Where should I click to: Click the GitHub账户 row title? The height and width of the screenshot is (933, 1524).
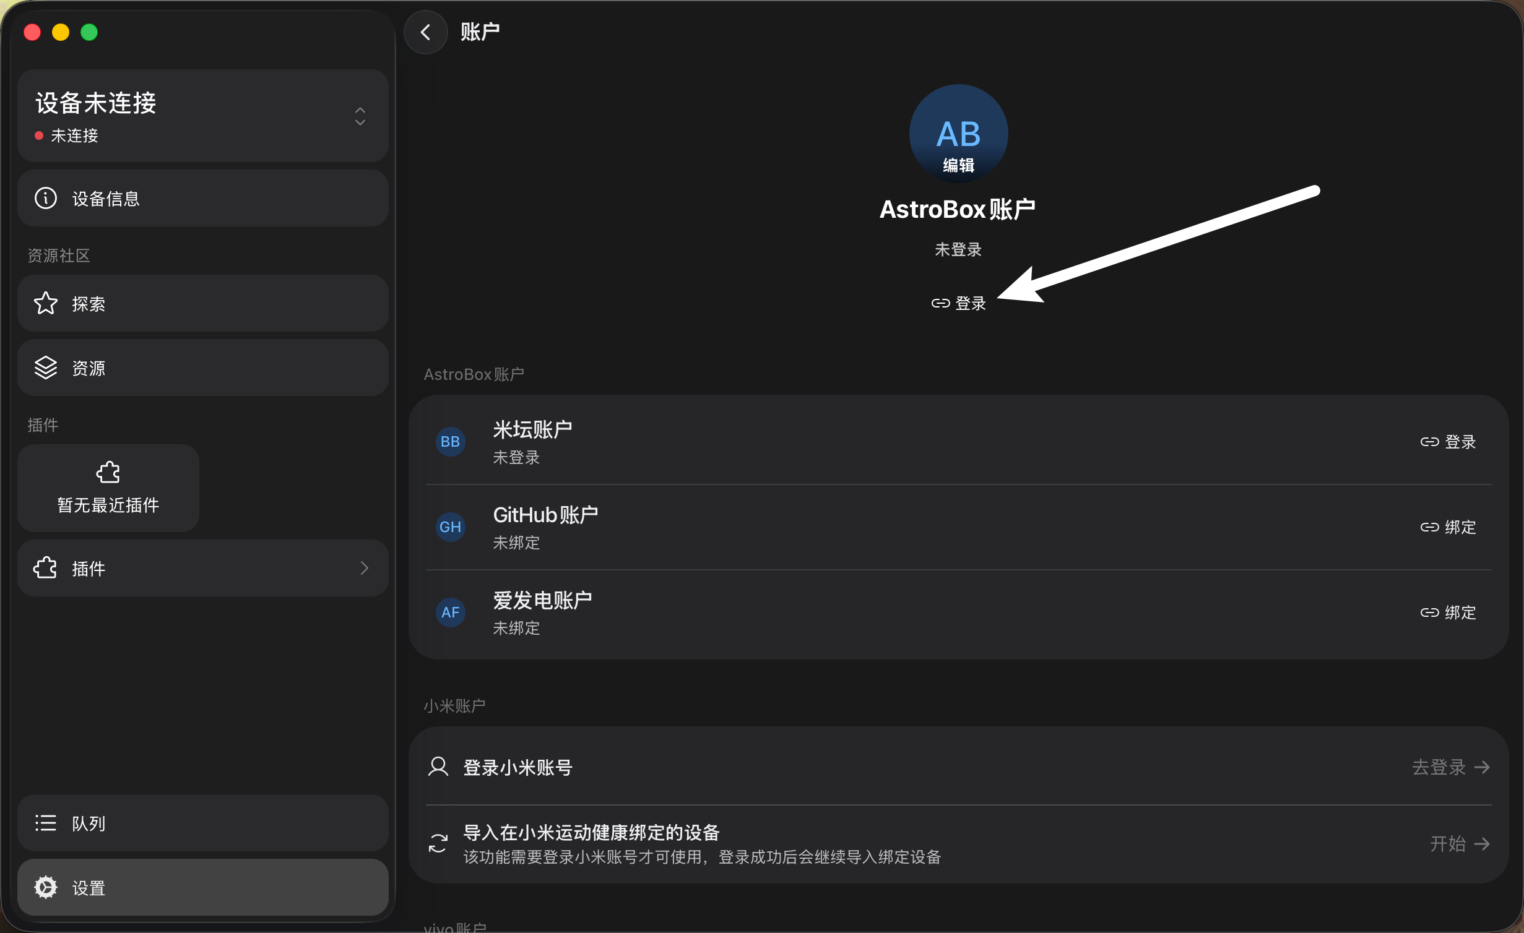(545, 515)
